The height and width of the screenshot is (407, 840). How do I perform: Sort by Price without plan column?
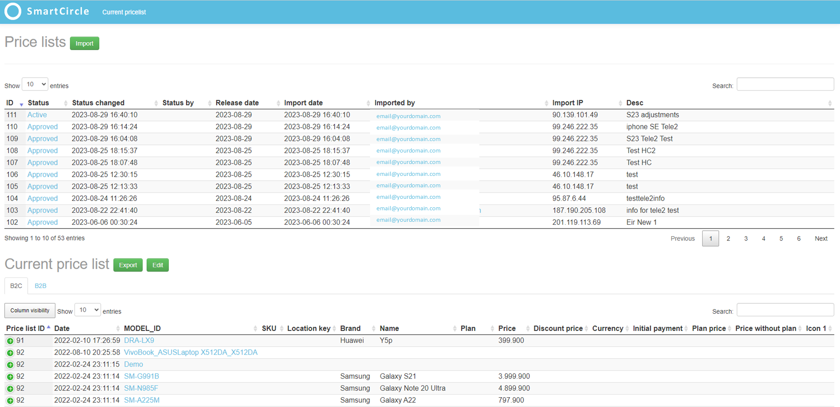[769, 328]
